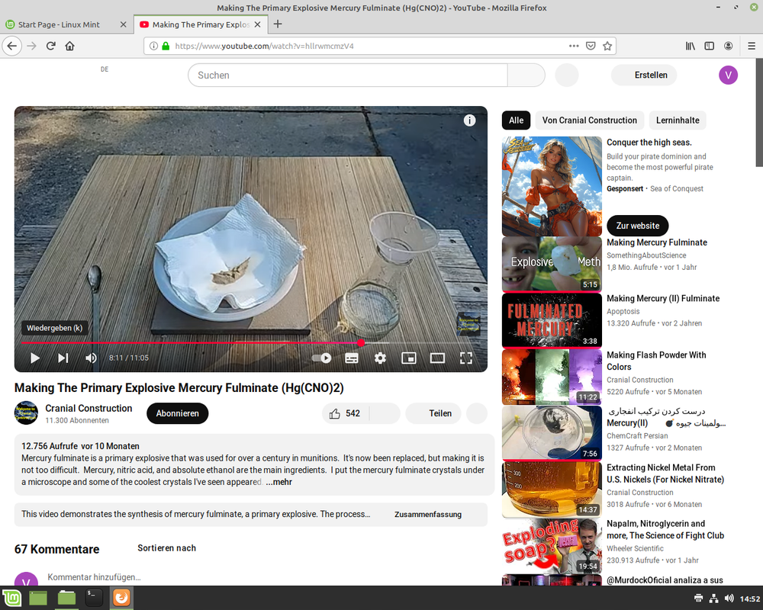Click the Erstellen button
The width and height of the screenshot is (763, 610).
(x=644, y=75)
